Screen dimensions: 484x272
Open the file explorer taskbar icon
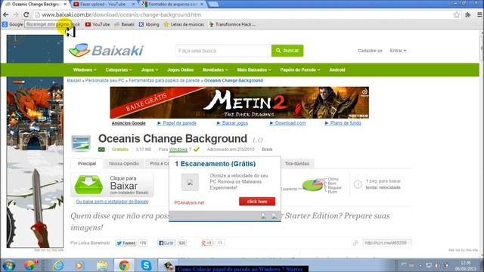coord(102,265)
